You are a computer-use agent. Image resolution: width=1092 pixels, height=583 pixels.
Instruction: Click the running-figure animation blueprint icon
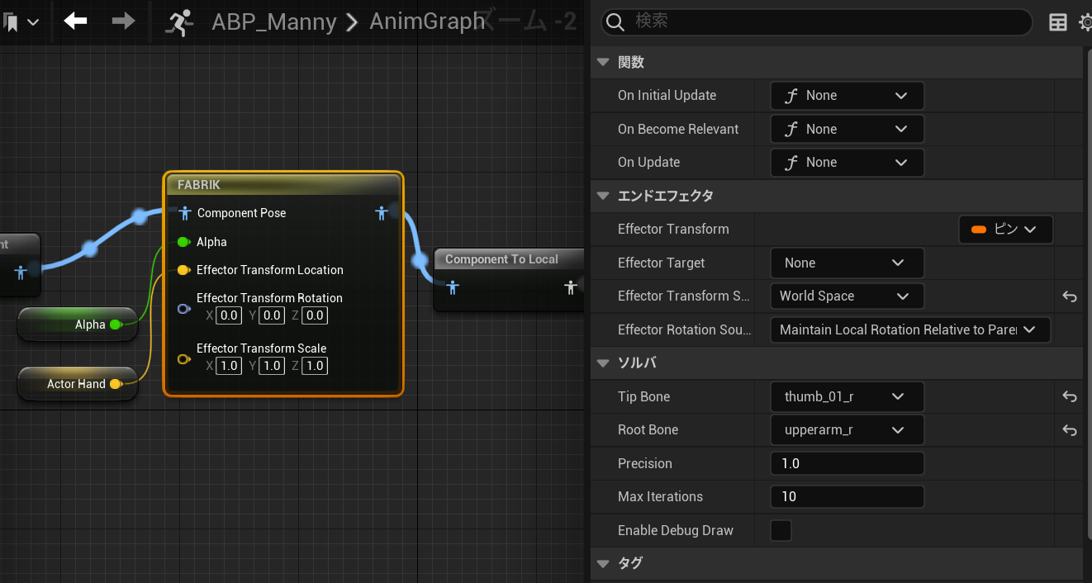point(178,22)
